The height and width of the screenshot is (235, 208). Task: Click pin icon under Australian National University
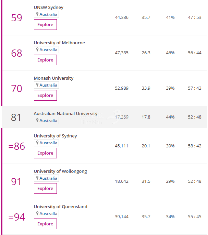37,120
